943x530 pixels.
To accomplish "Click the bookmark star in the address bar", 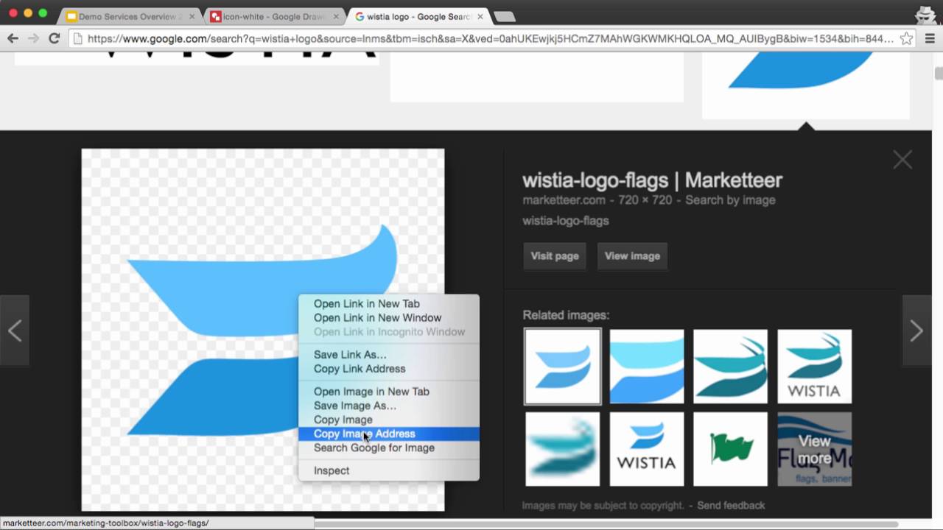I will coord(908,38).
